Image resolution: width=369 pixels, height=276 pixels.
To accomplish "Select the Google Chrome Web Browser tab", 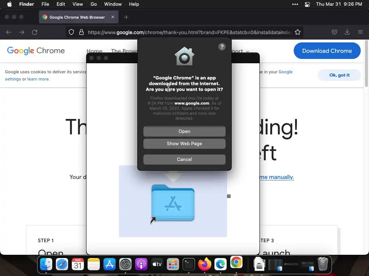I will click(x=79, y=17).
